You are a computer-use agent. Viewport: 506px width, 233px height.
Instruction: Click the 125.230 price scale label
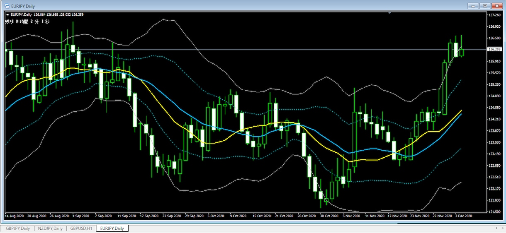(494, 84)
